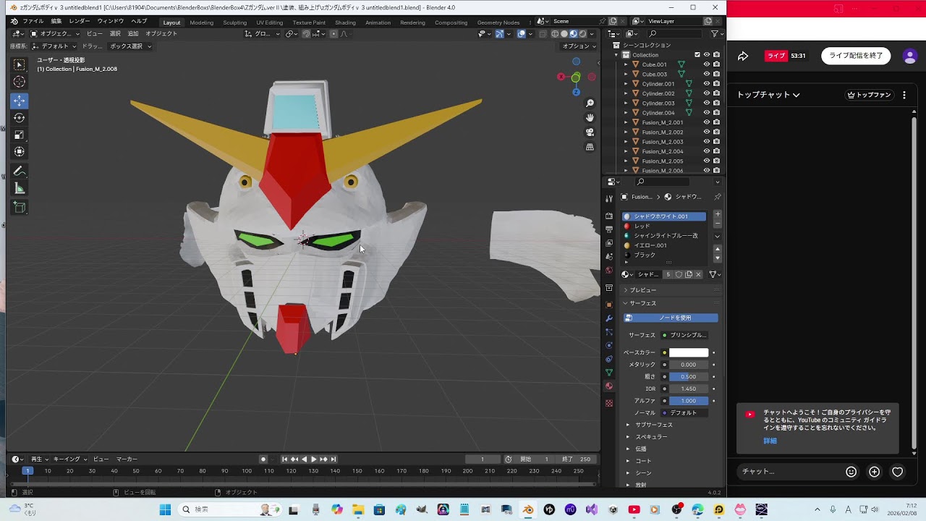Click the Use Nodes button

tap(671, 318)
